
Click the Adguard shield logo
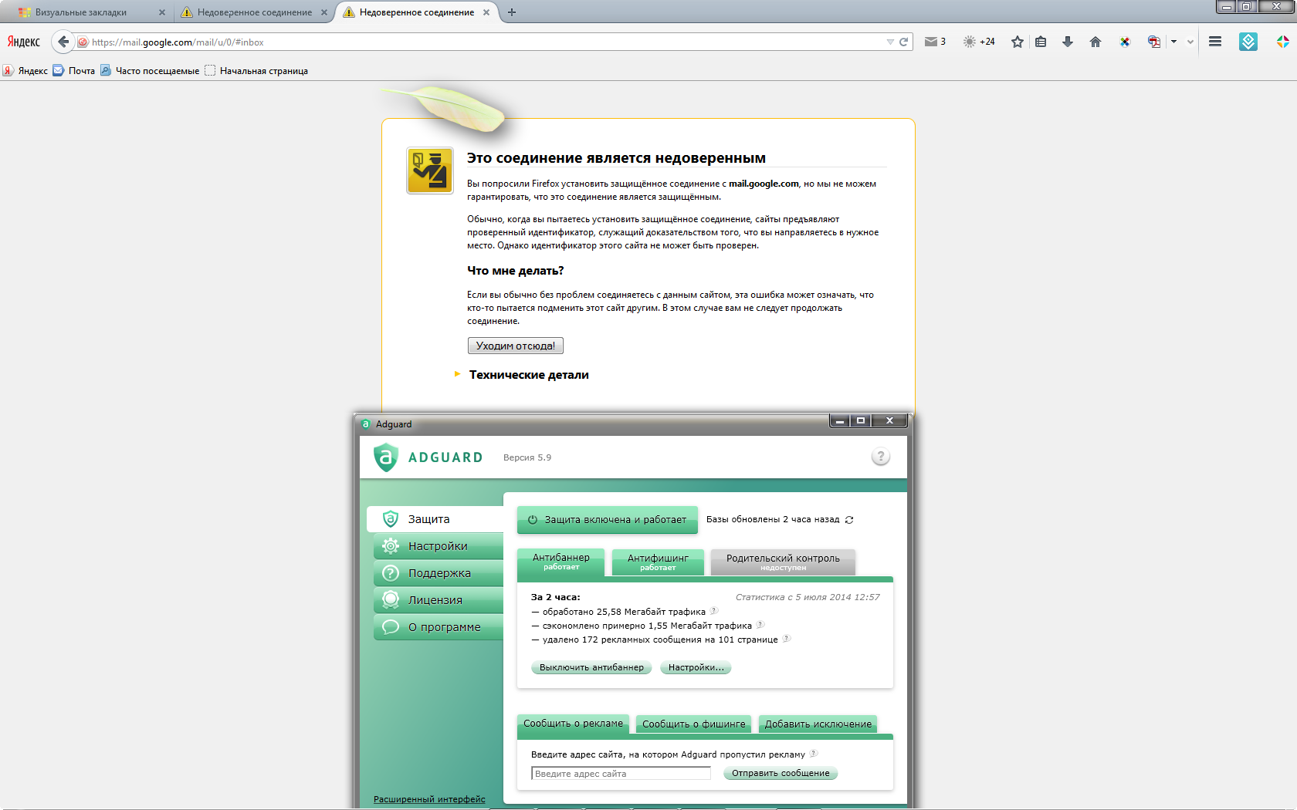tap(385, 457)
